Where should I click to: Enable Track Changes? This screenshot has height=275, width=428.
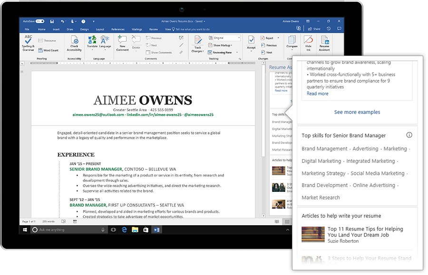point(197,43)
